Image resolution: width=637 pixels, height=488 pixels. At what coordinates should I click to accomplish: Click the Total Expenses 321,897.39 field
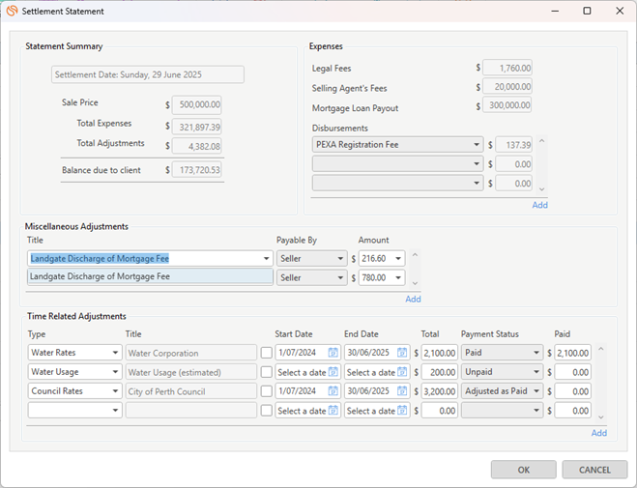click(196, 128)
